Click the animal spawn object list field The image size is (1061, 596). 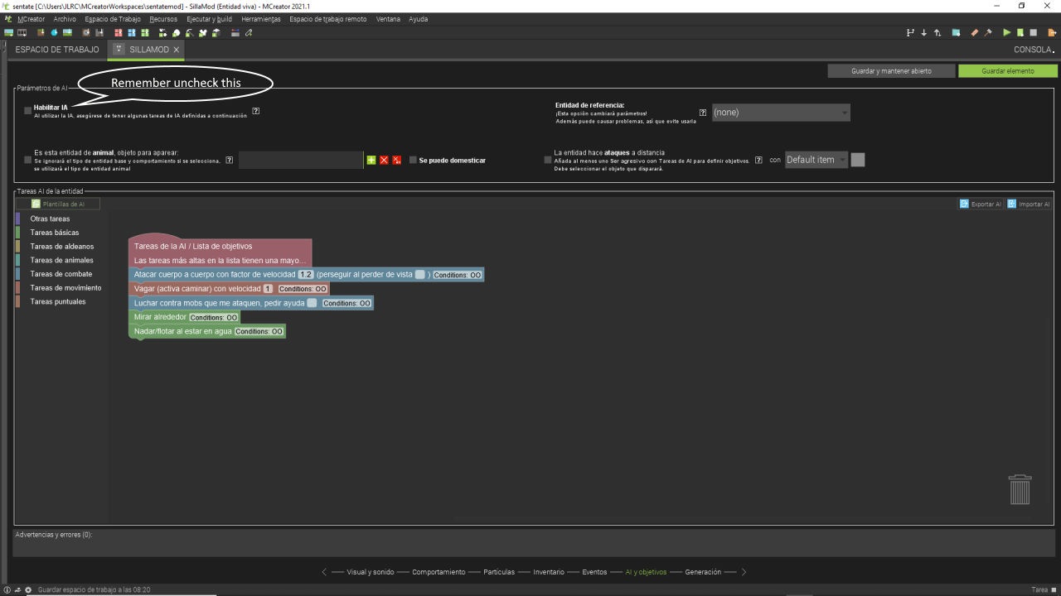[301, 160]
